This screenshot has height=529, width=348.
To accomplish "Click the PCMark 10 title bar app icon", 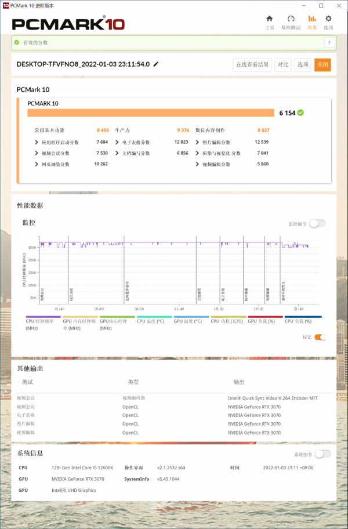I will [x=6, y=5].
